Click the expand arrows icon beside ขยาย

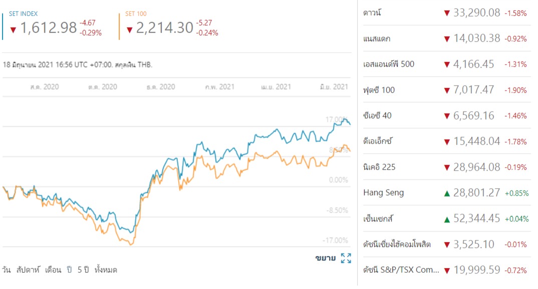click(346, 258)
